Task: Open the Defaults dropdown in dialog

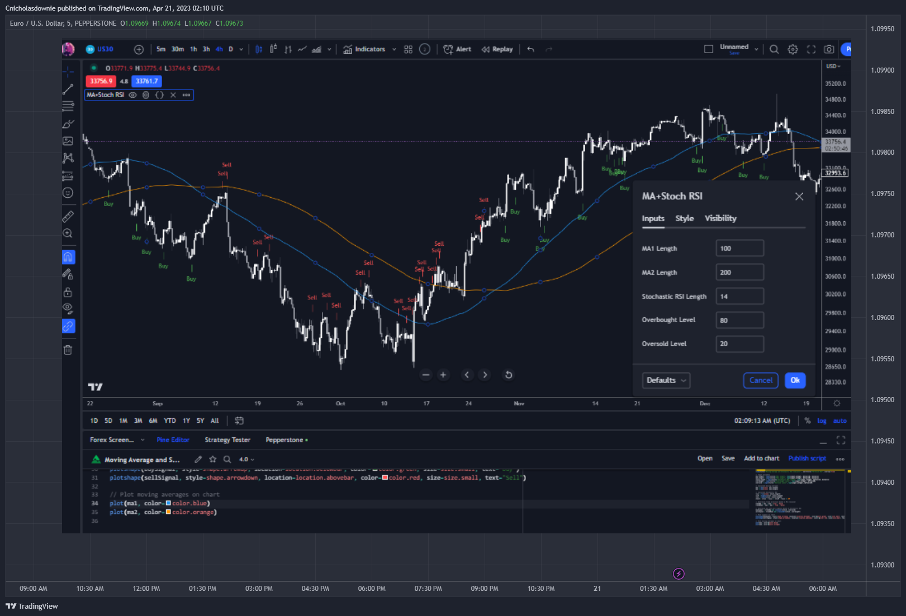Action: click(666, 380)
